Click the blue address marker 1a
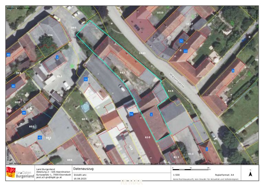This screenshot has width=264, height=187. (131, 114)
